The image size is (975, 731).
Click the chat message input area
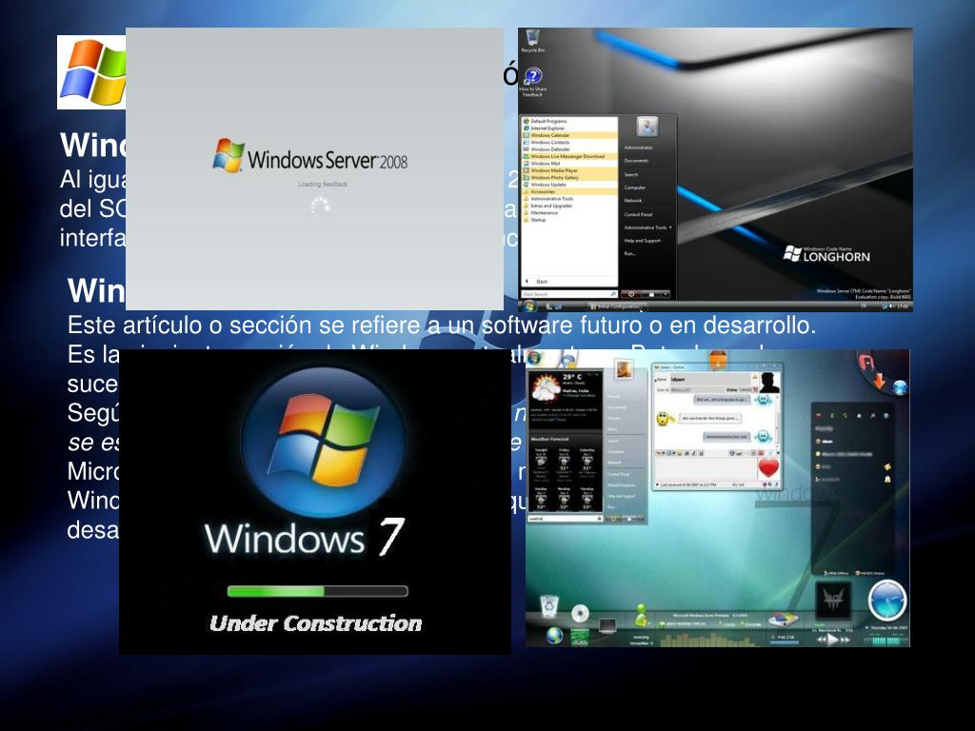(706, 468)
